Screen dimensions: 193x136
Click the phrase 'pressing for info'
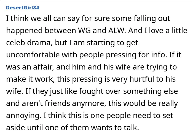click(x=136, y=55)
